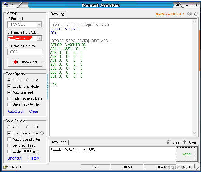Click the 09:31:09.312 SEND ASCII timestamp line

coord(81,25)
